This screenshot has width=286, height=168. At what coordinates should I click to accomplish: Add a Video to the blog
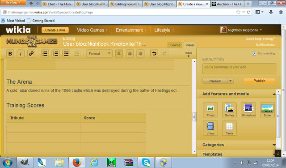point(210,128)
